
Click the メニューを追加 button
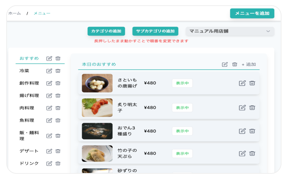252,13
